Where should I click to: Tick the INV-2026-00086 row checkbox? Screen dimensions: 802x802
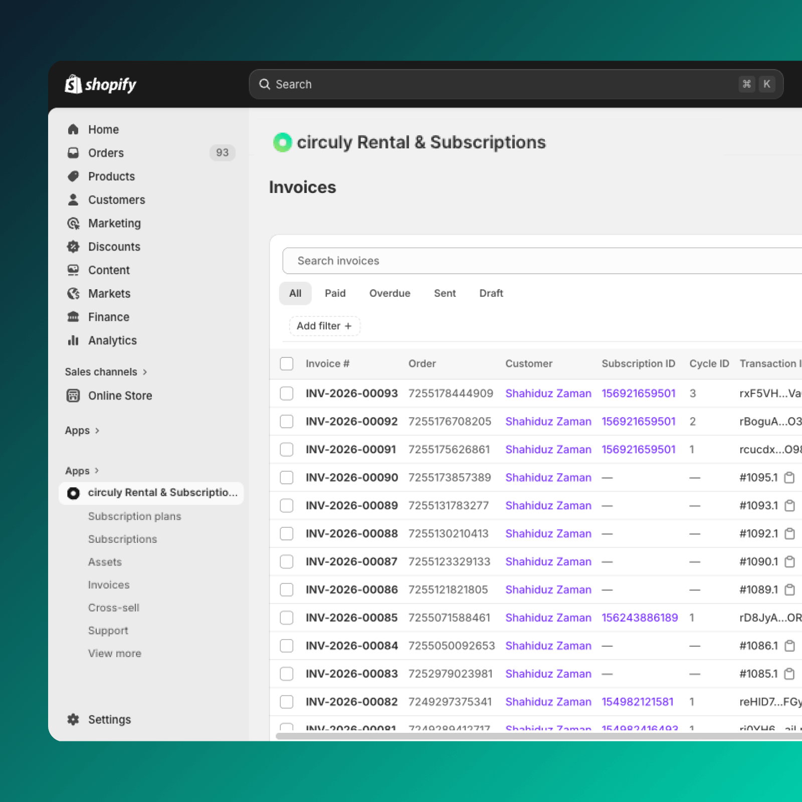click(x=287, y=590)
